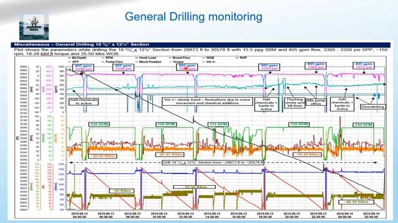Click the 'General Drilling monitoring' slide title

tap(193, 17)
